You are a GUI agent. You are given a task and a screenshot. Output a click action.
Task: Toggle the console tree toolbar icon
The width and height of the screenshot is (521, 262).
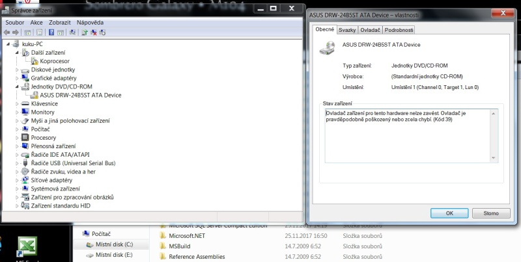click(x=27, y=32)
